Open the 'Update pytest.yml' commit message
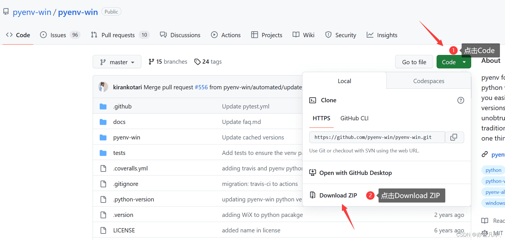Screen dimensions: 505x240 [x=246, y=106]
